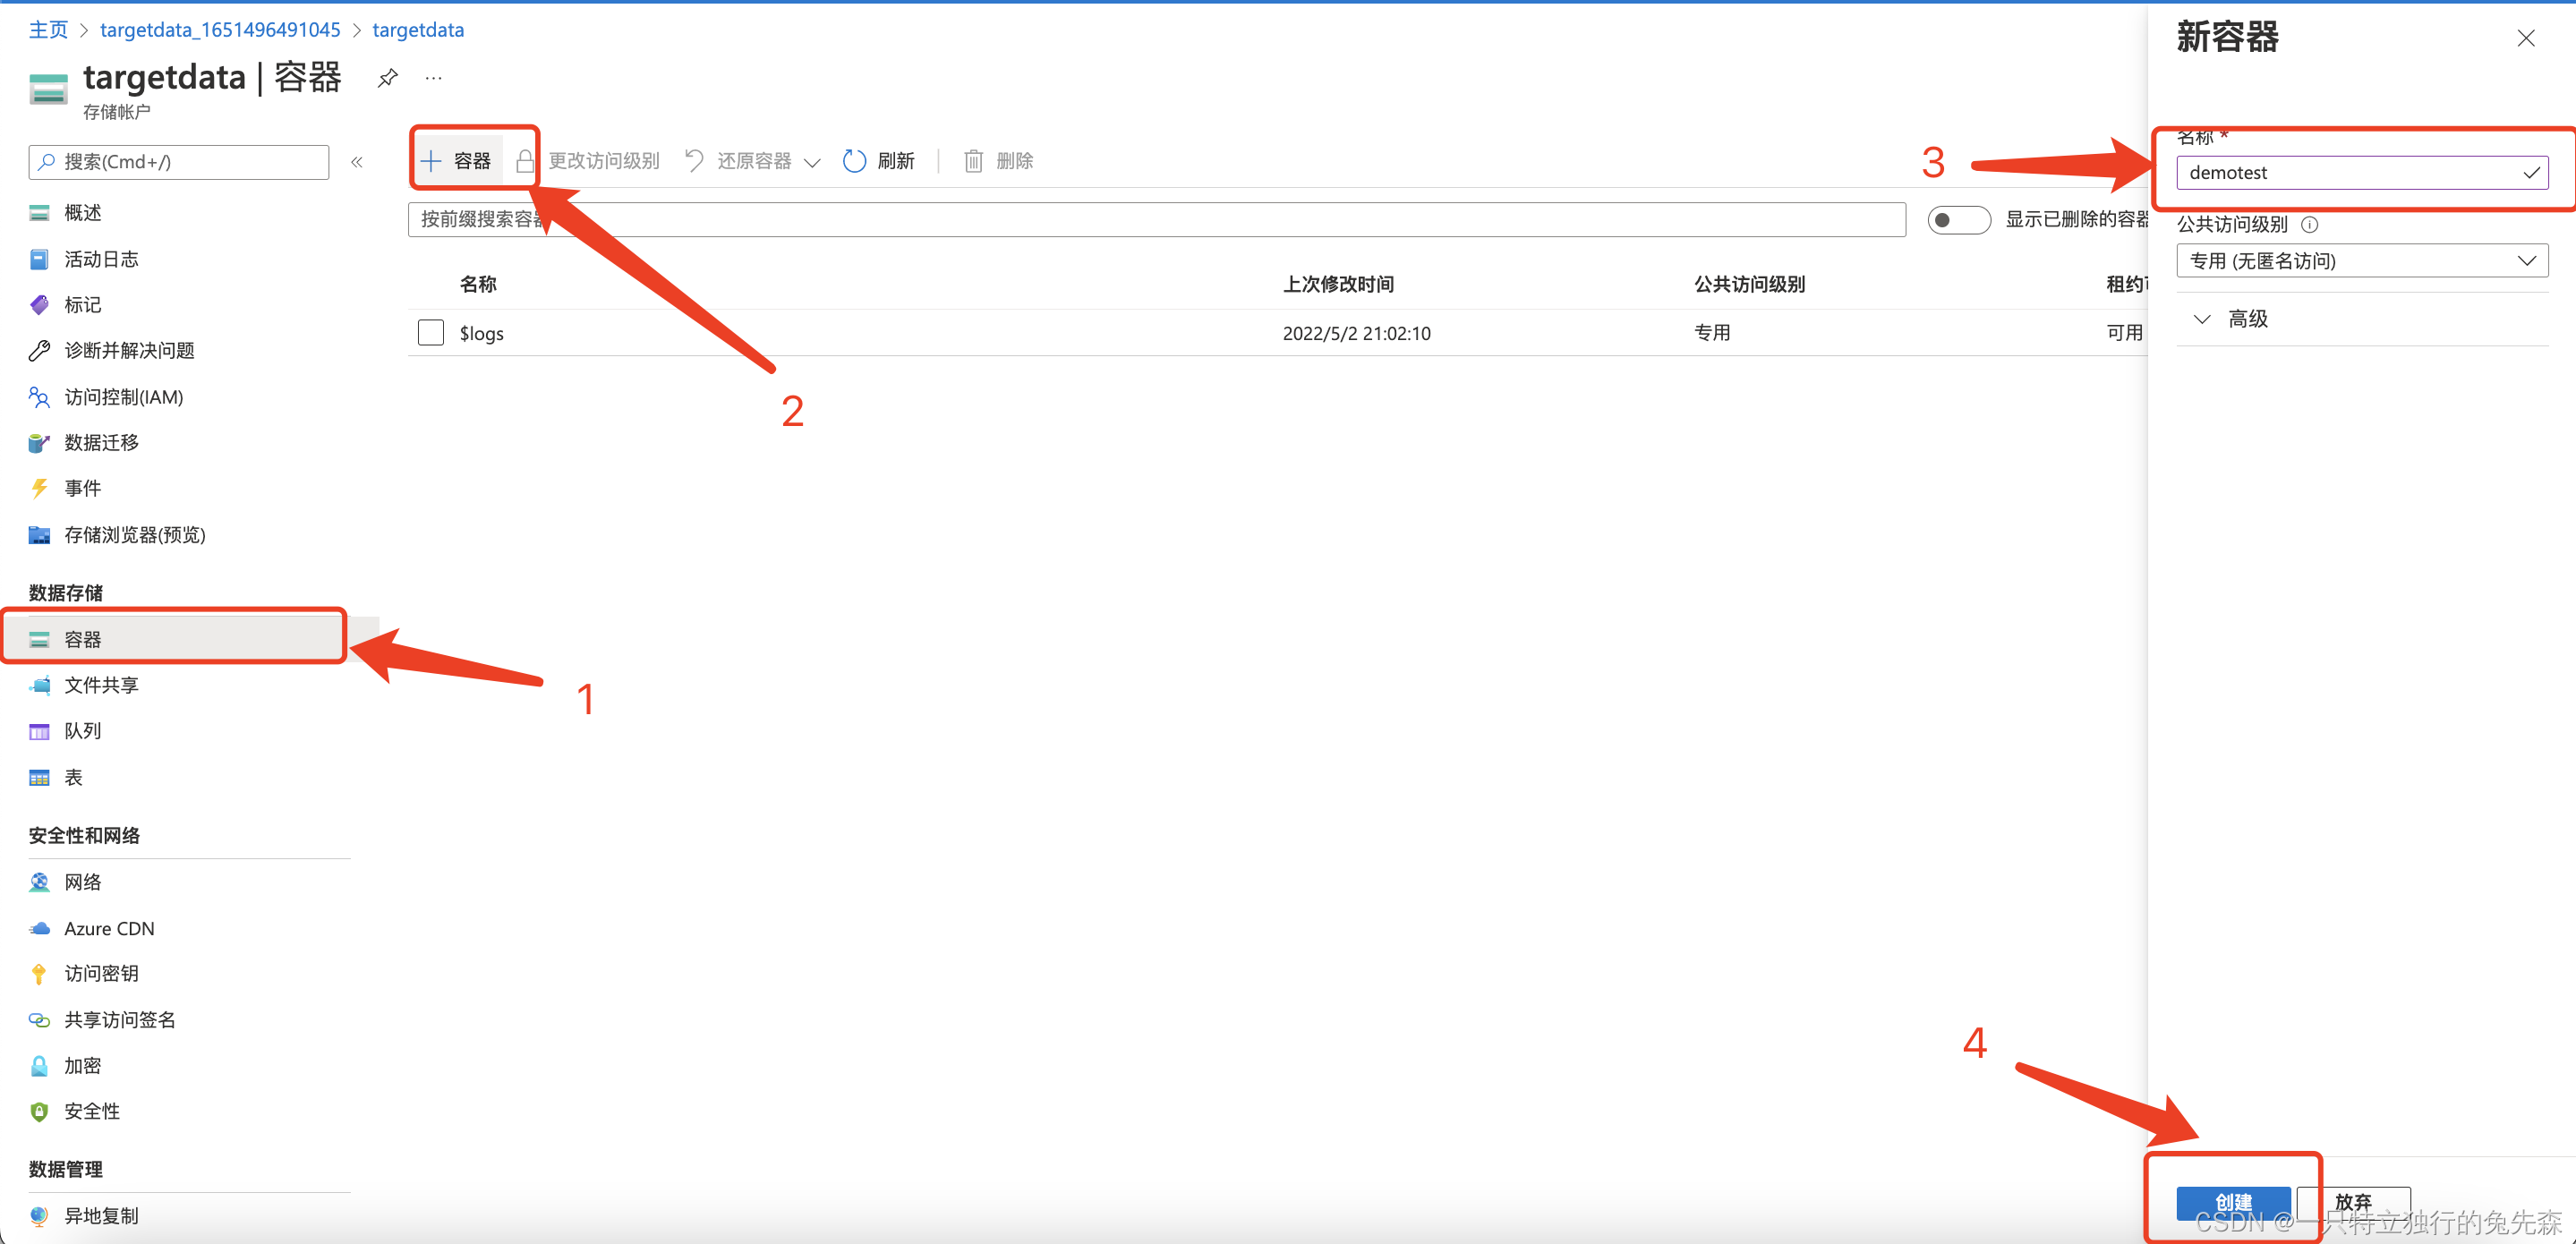Screen dimensions: 2576x1244
Task: Select the $logs container checkbox
Action: pos(431,333)
